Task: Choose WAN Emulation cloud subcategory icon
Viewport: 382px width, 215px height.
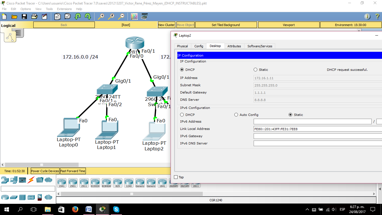Action: (x=48, y=197)
